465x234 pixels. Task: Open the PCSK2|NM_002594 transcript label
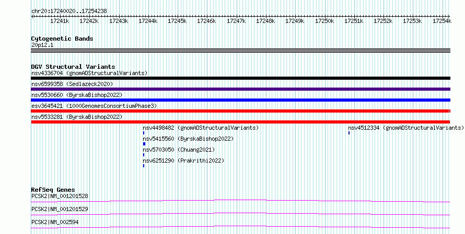tap(55, 222)
